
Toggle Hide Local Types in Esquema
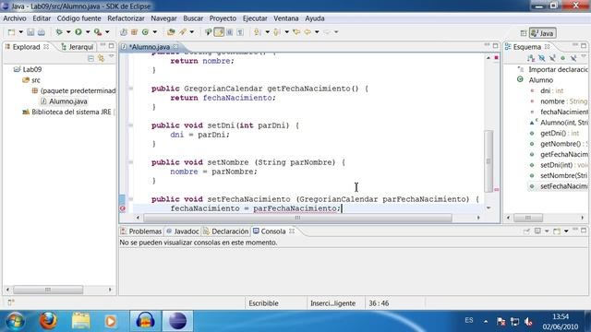coord(573,58)
